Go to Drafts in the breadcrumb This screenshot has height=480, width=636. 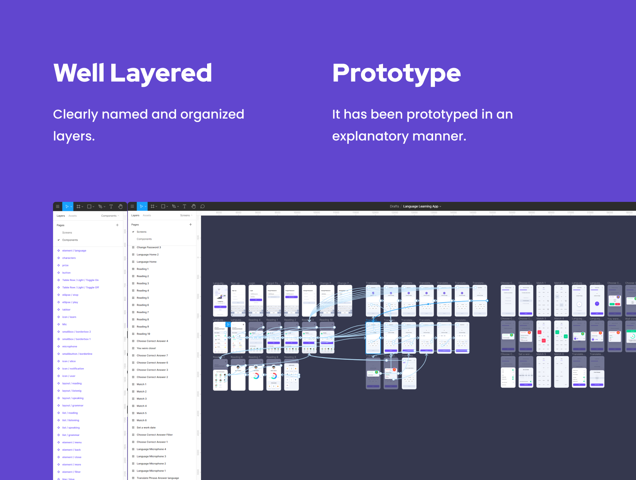click(x=394, y=206)
